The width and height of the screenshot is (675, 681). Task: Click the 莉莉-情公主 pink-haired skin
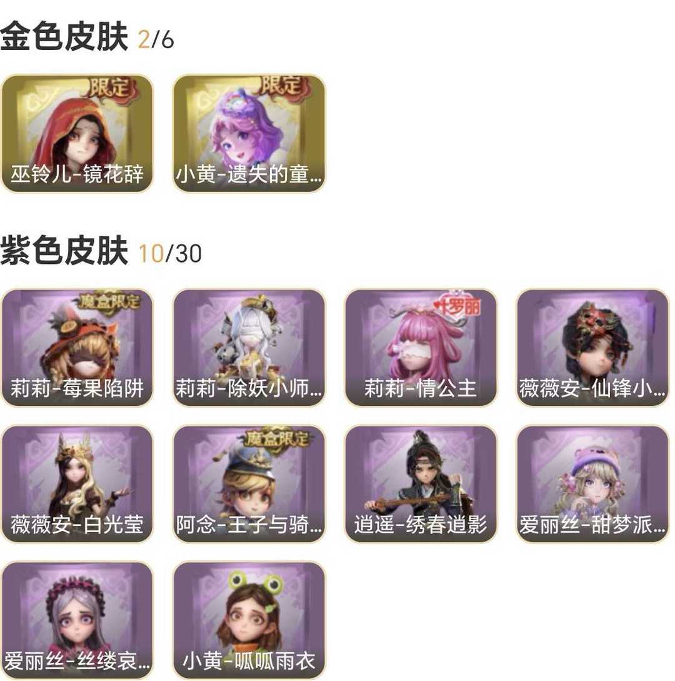(x=421, y=348)
